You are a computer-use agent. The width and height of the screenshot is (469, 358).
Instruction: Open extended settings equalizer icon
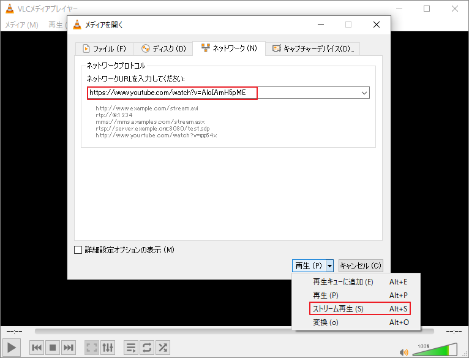[108, 348]
